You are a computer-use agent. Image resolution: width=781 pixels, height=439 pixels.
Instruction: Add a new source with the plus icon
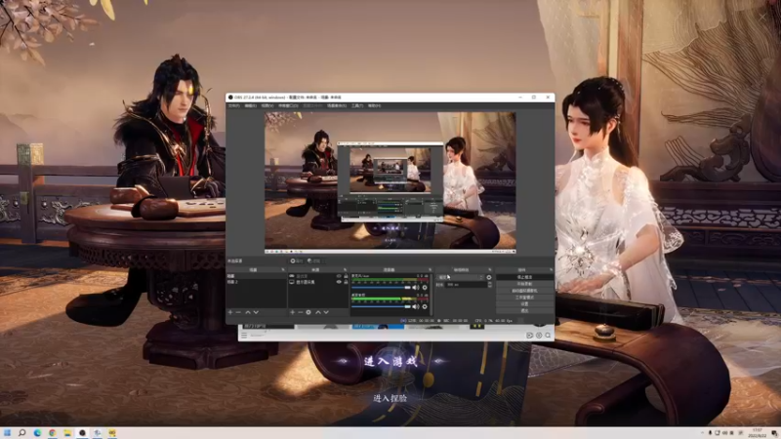point(292,312)
